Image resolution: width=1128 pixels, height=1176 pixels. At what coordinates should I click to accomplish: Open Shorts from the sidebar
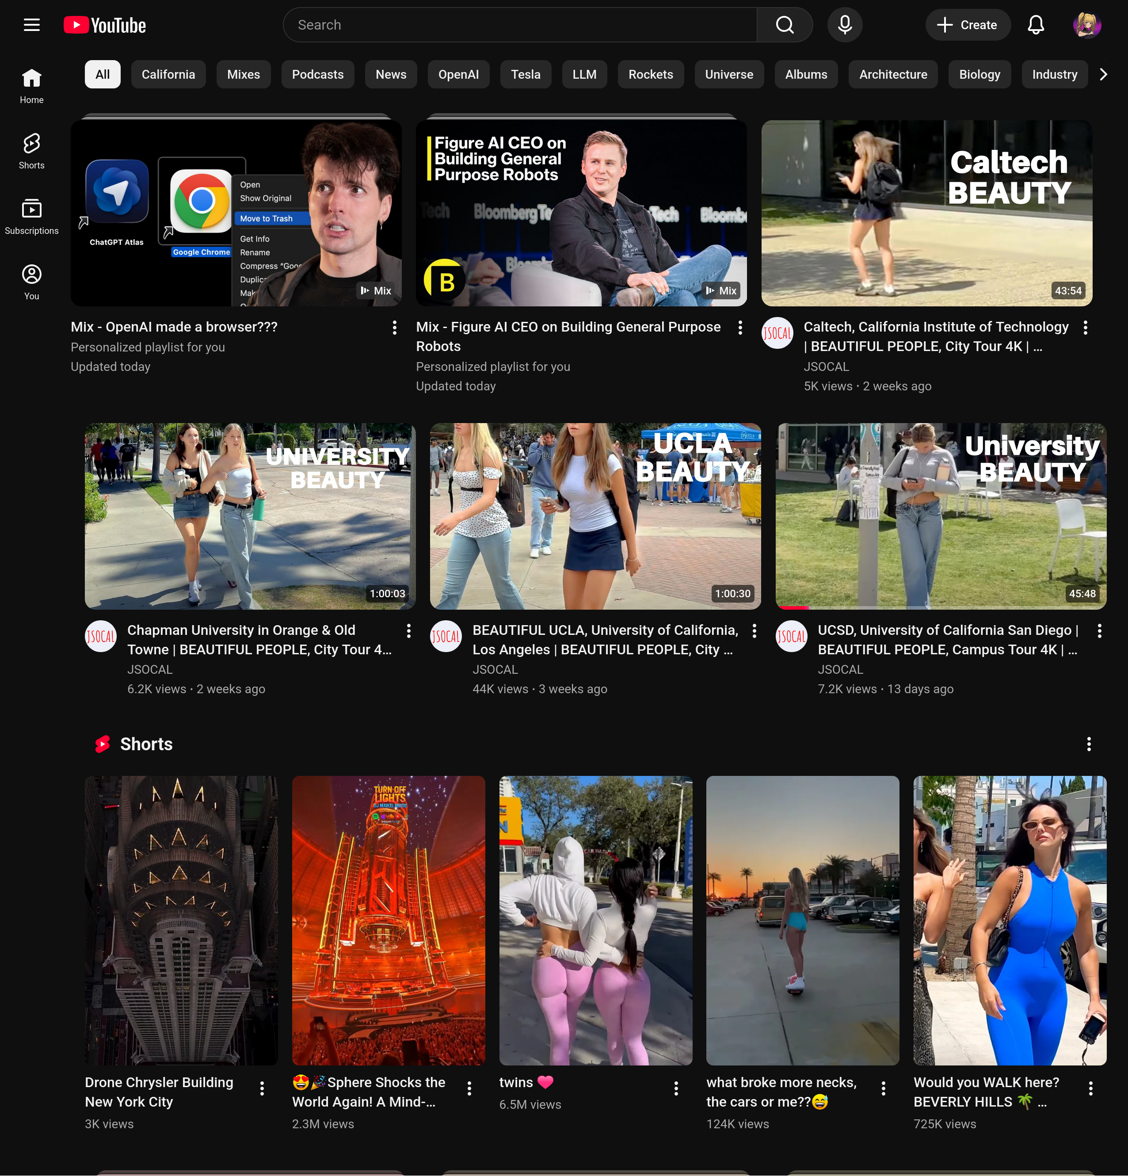[x=31, y=151]
